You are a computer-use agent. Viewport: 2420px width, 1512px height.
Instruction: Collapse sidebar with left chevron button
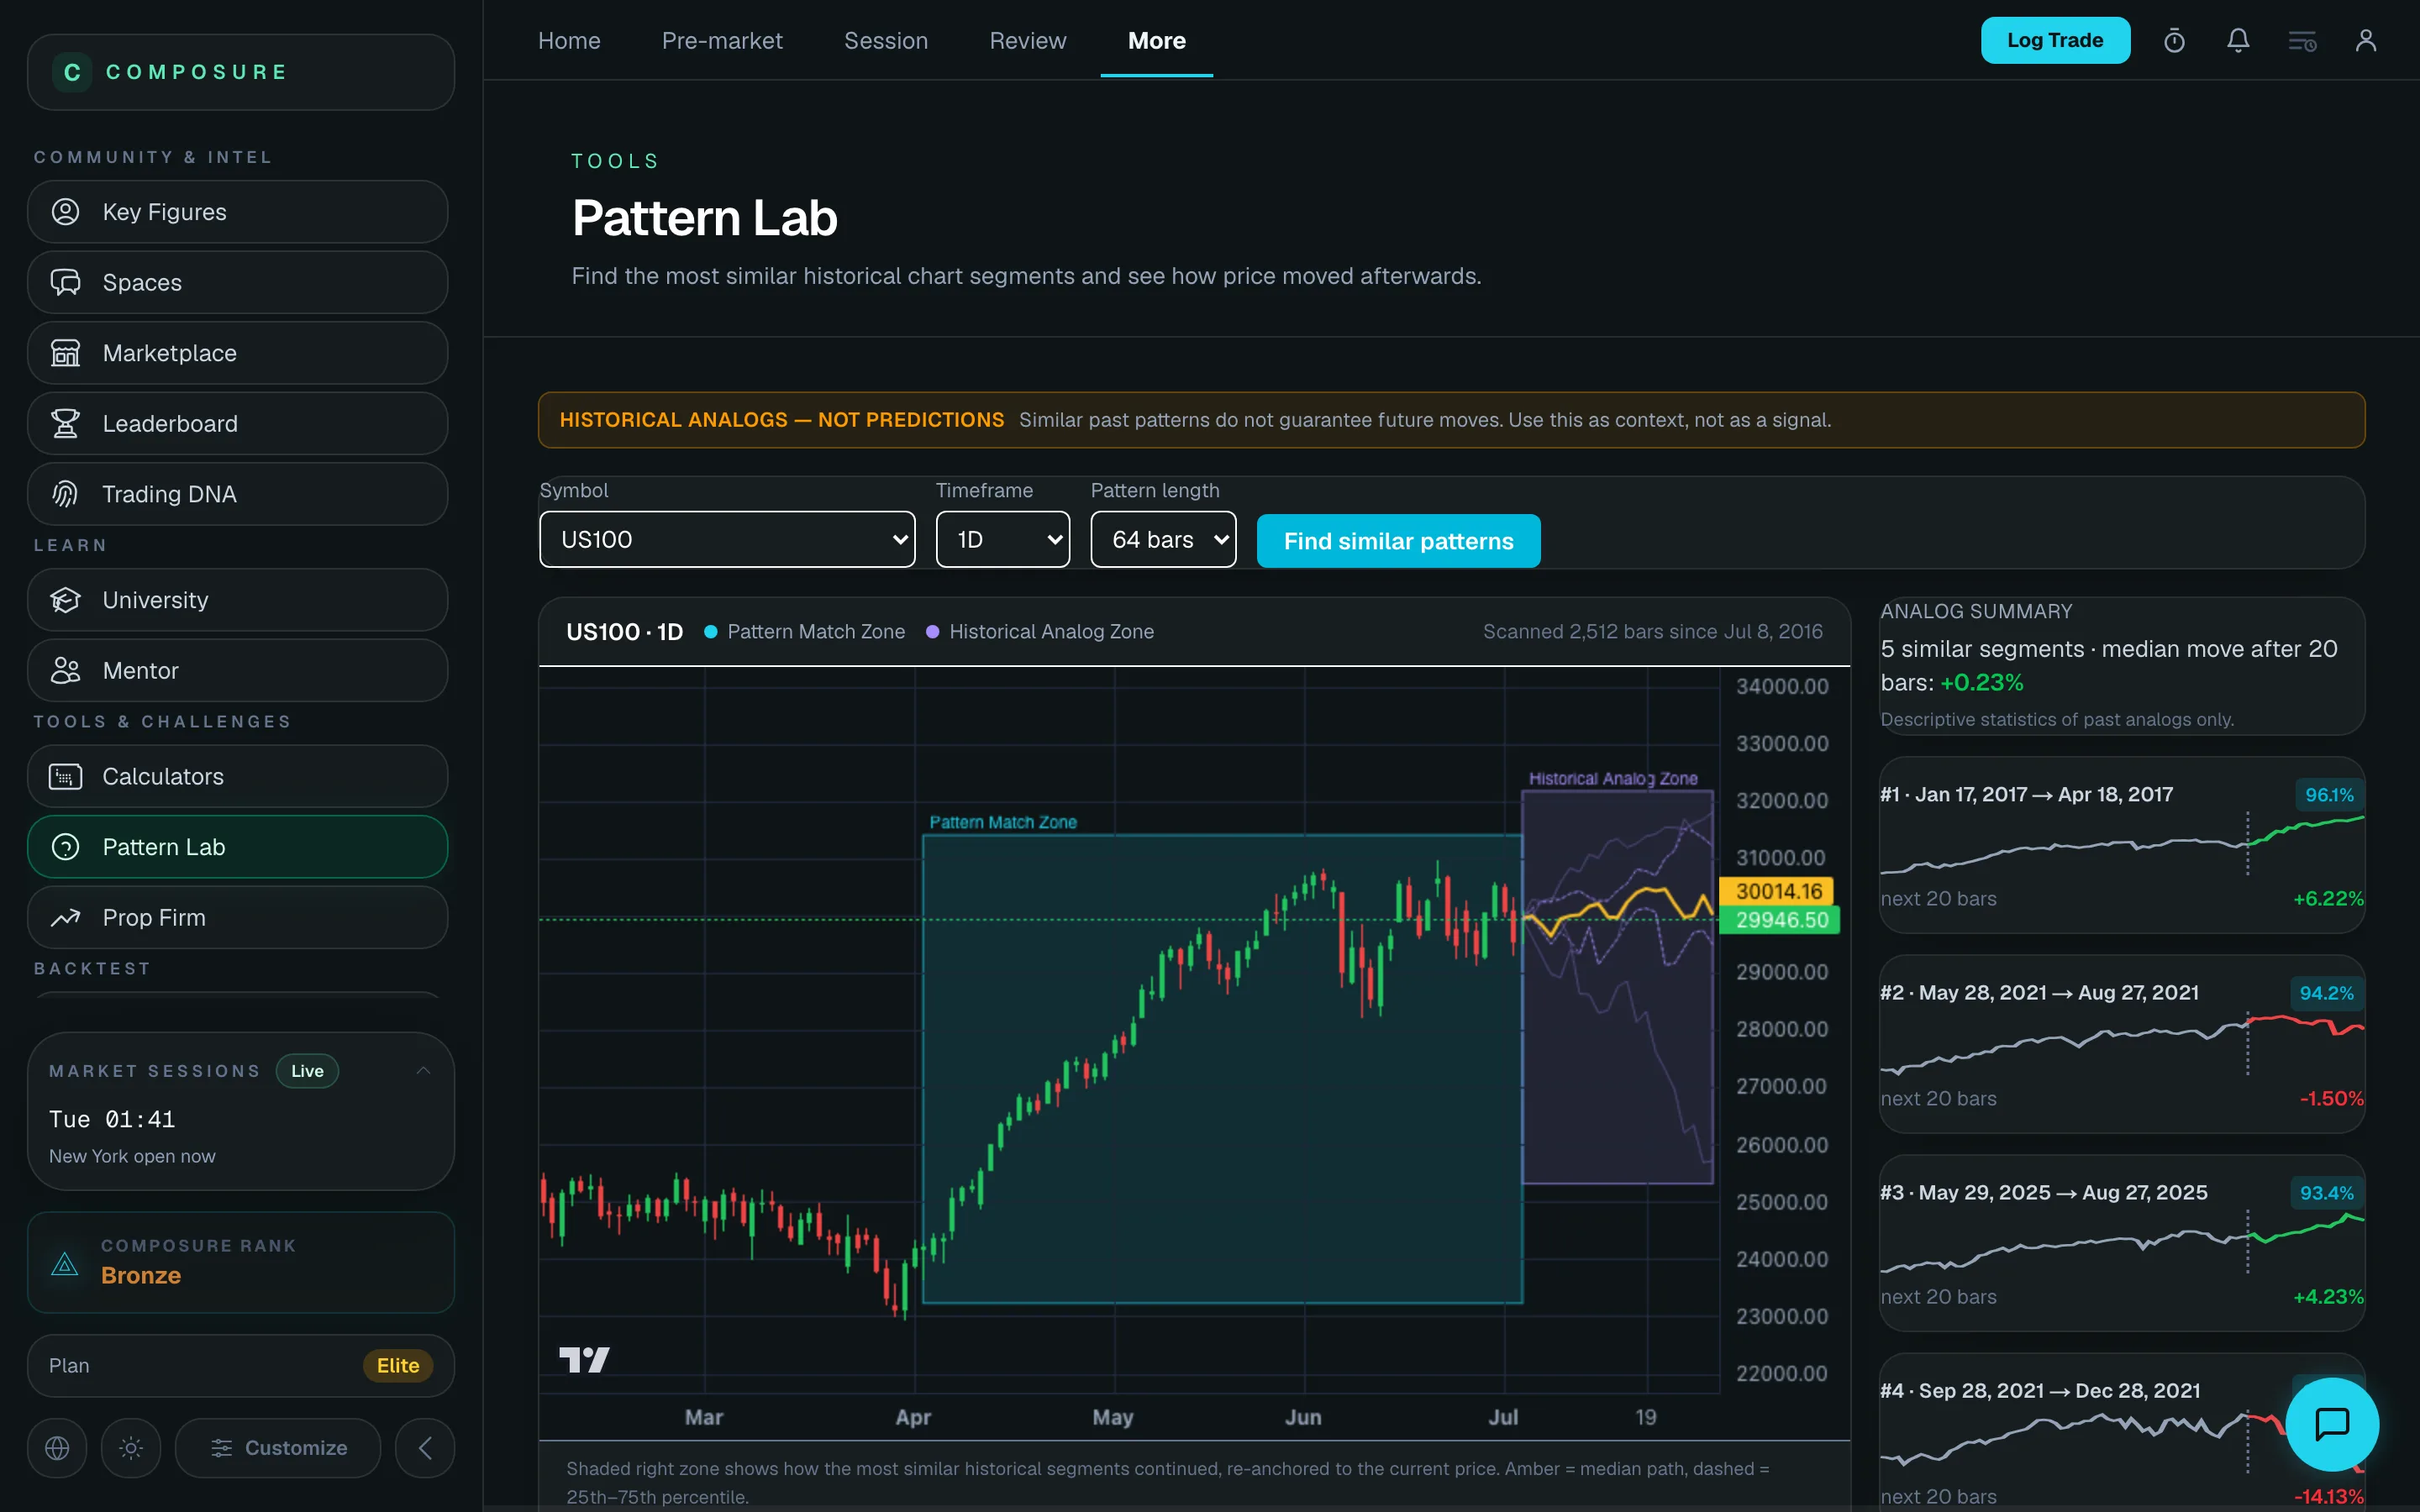click(425, 1447)
